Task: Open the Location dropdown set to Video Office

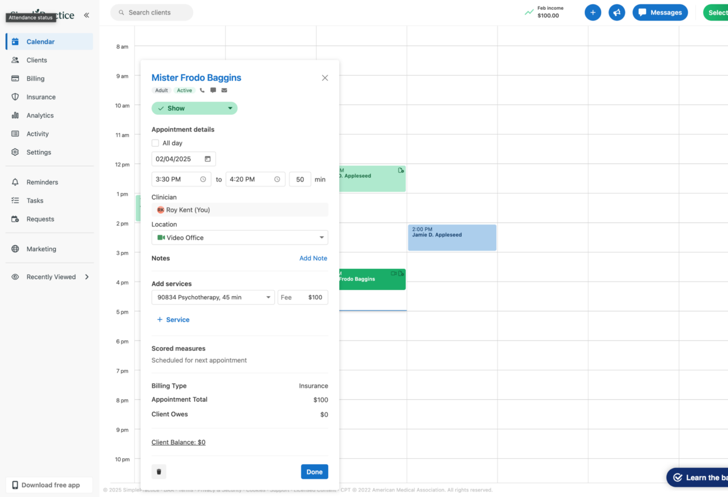Action: tap(240, 237)
